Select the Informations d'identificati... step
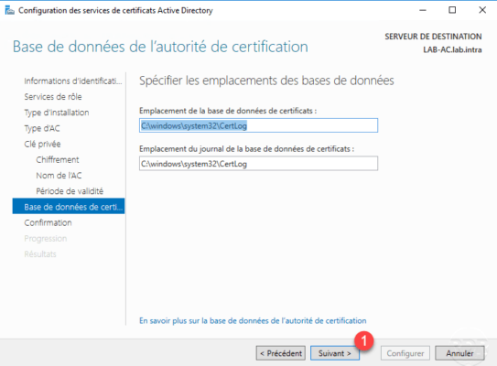The image size is (497, 366). 73,81
